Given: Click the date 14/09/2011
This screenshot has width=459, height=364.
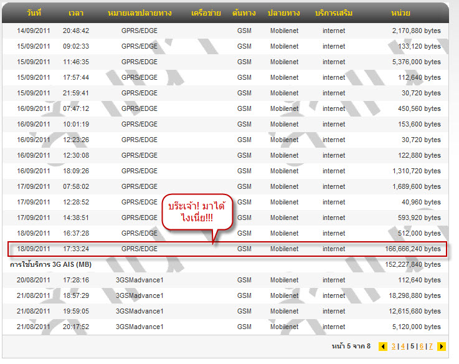Looking at the screenshot, I should [x=34, y=31].
